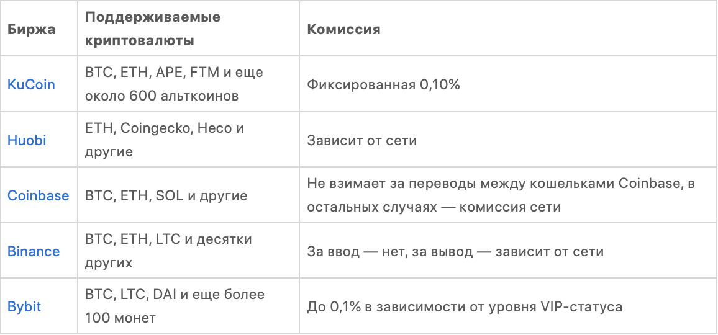Click Binance's 'BTC, ETH, LTC' currencies cell
Image resolution: width=718 pixels, height=335 pixels.
pos(168,252)
